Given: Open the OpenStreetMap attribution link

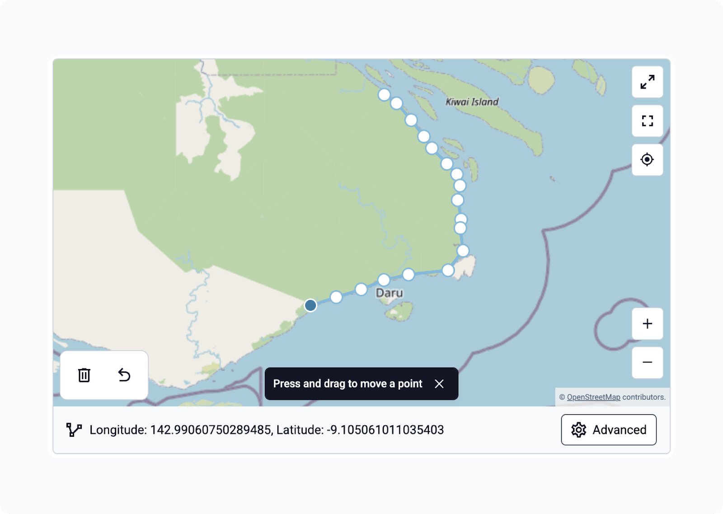Looking at the screenshot, I should pyautogui.click(x=593, y=397).
